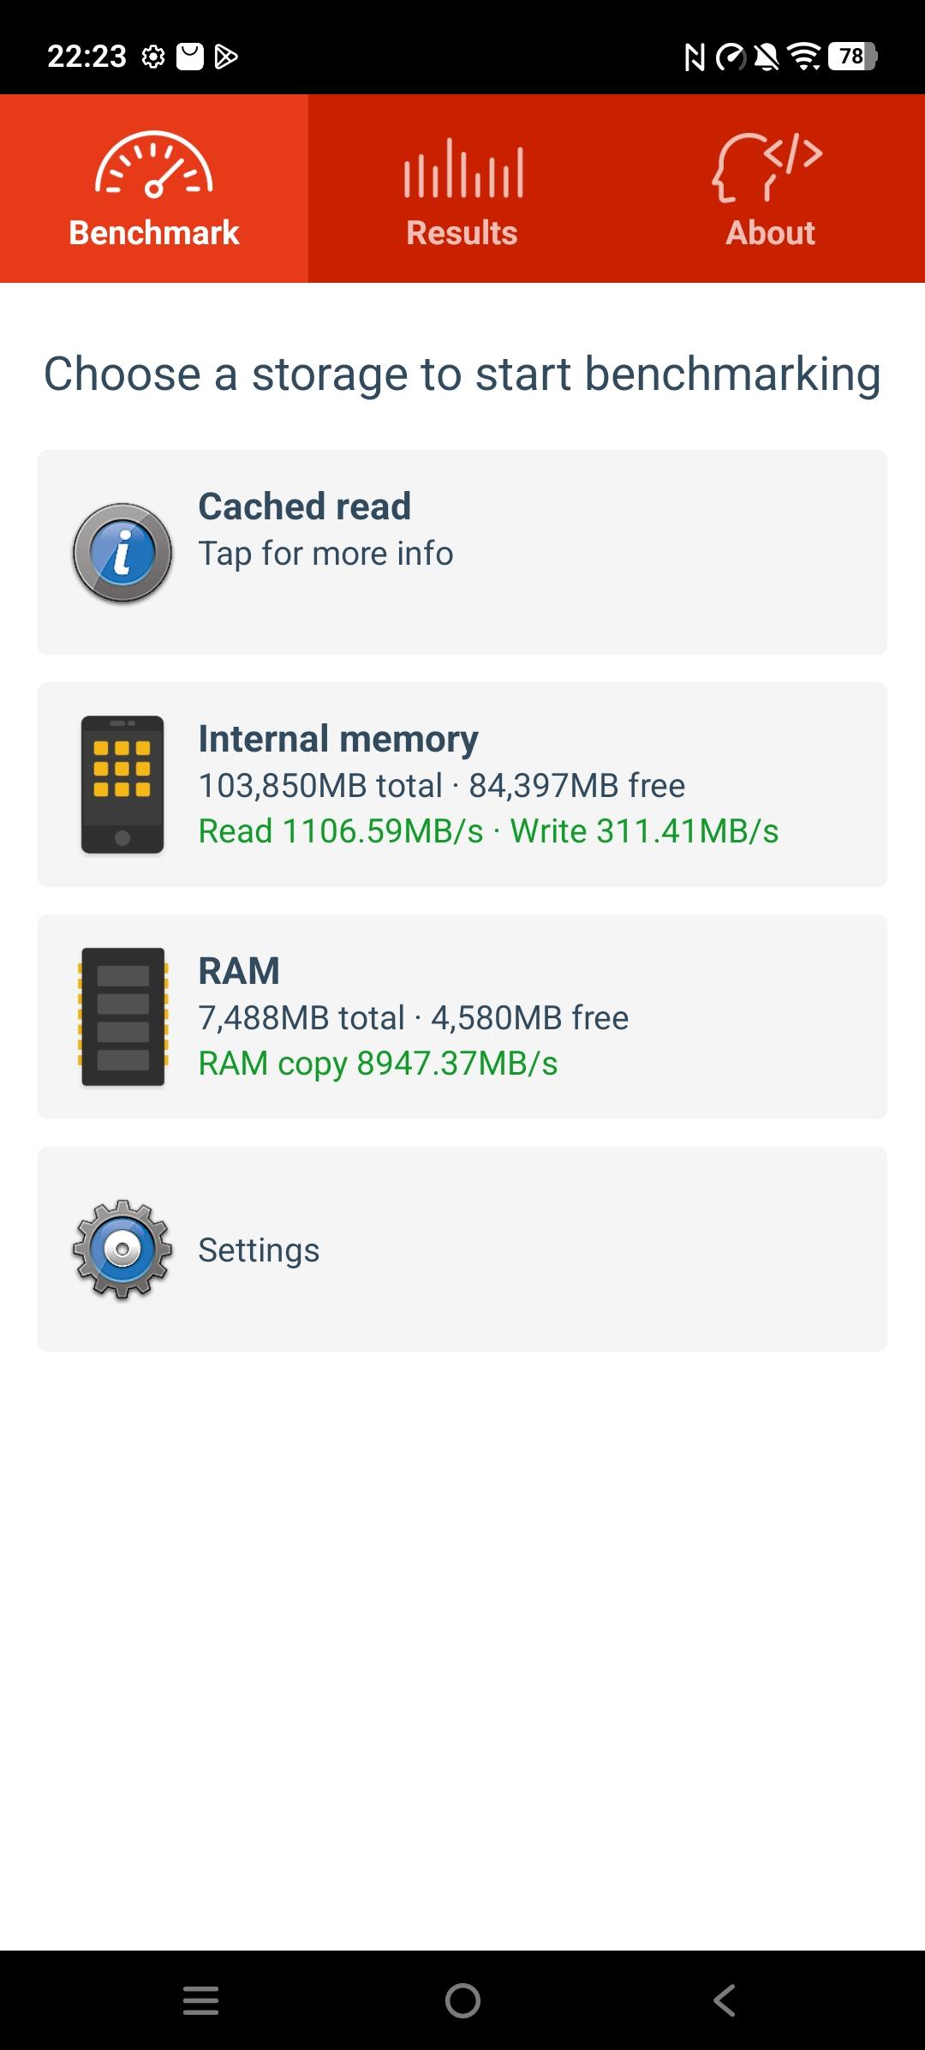
Task: Tap the About head-with-code icon
Action: coord(767,166)
